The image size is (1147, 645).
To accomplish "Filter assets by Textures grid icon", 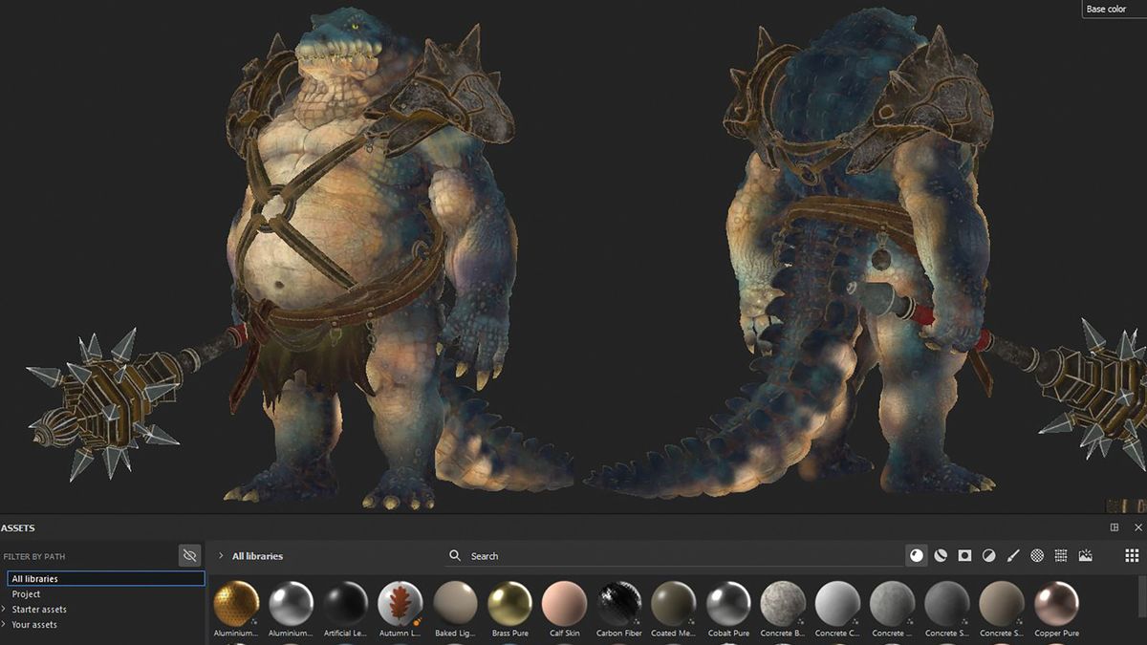I will [1061, 555].
